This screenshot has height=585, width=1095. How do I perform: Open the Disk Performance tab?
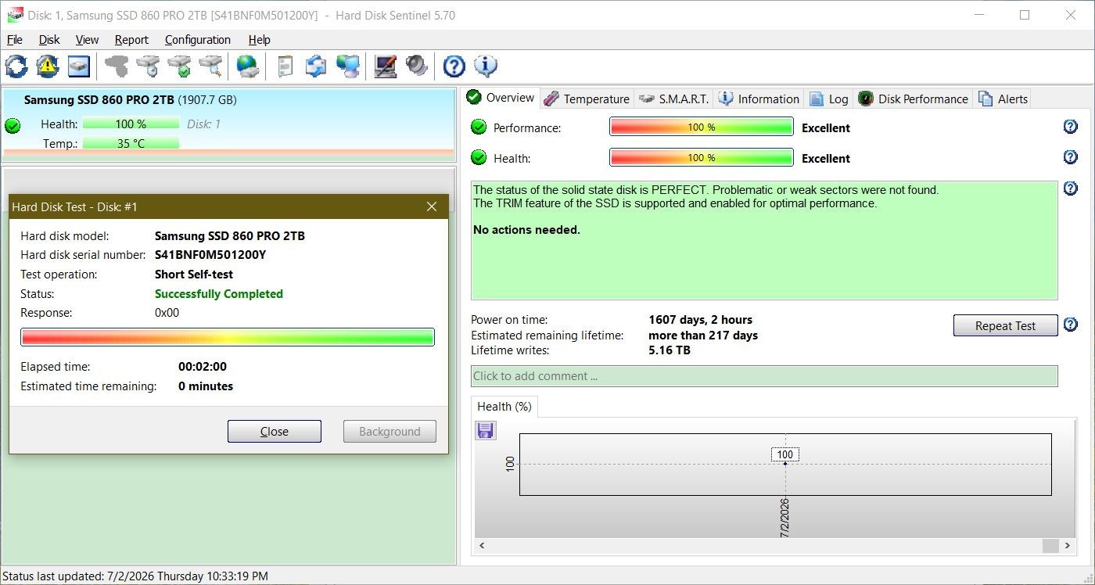(914, 99)
